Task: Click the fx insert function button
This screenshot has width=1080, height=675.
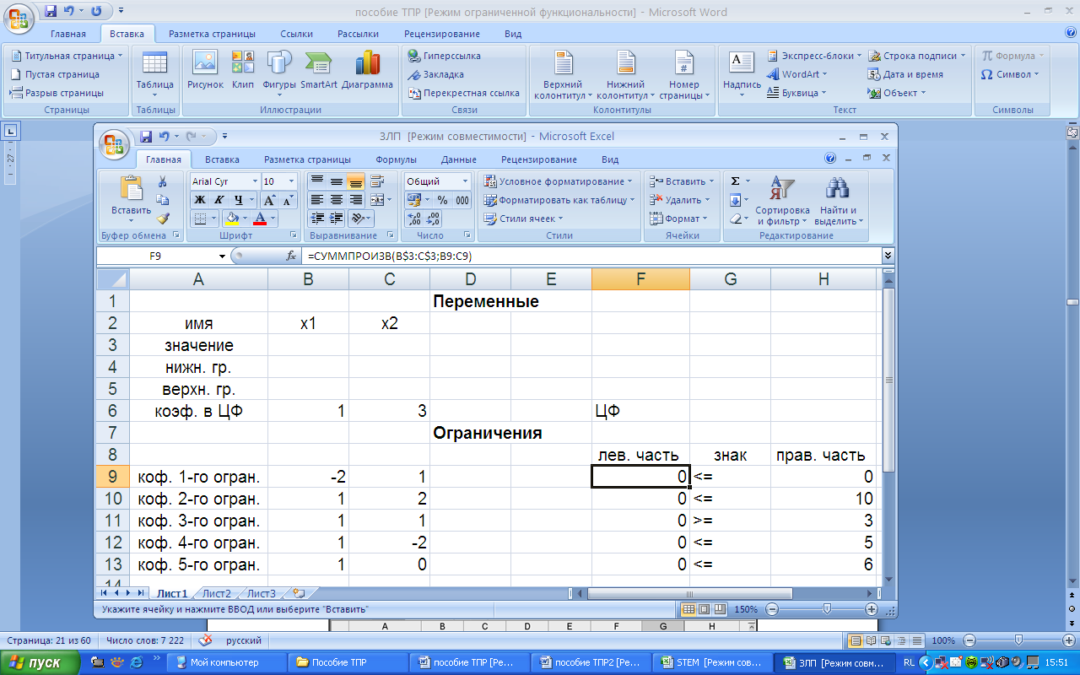Action: tap(291, 256)
